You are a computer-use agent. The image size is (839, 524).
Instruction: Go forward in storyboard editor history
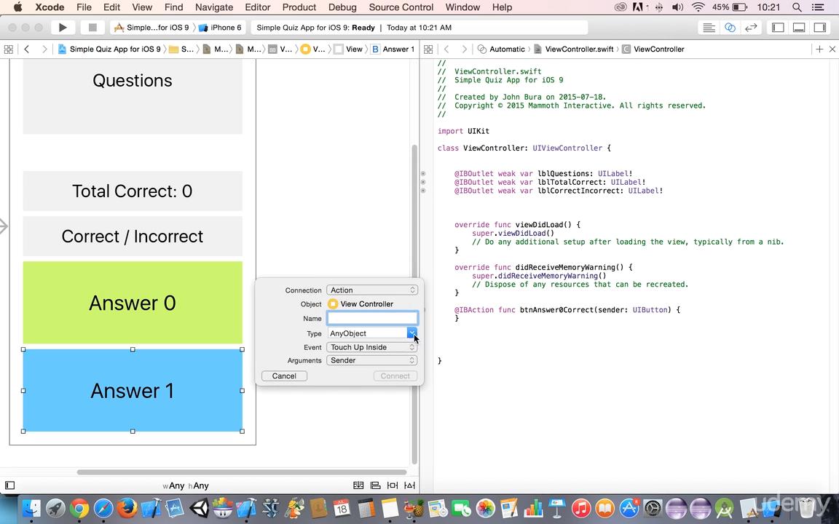pos(44,49)
